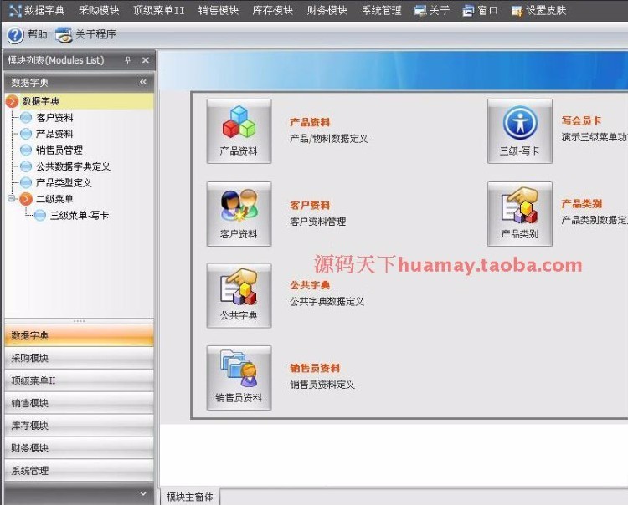Select the 采购模块 navigation bar group
Viewport: 628px width, 505px height.
coord(79,358)
